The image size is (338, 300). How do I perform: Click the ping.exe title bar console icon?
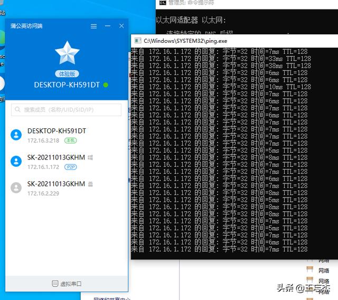click(x=137, y=40)
